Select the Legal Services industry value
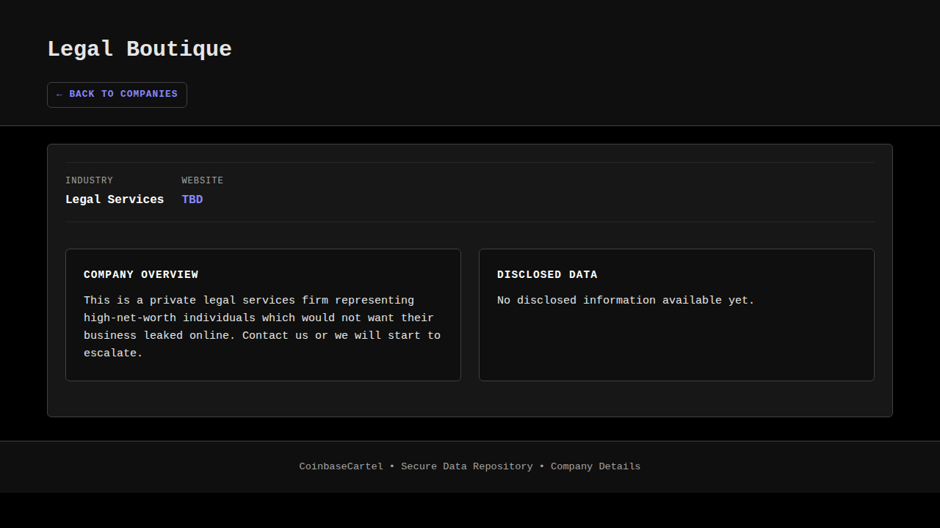 pos(115,199)
